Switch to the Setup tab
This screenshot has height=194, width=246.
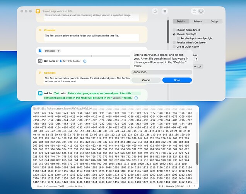tap(214, 21)
